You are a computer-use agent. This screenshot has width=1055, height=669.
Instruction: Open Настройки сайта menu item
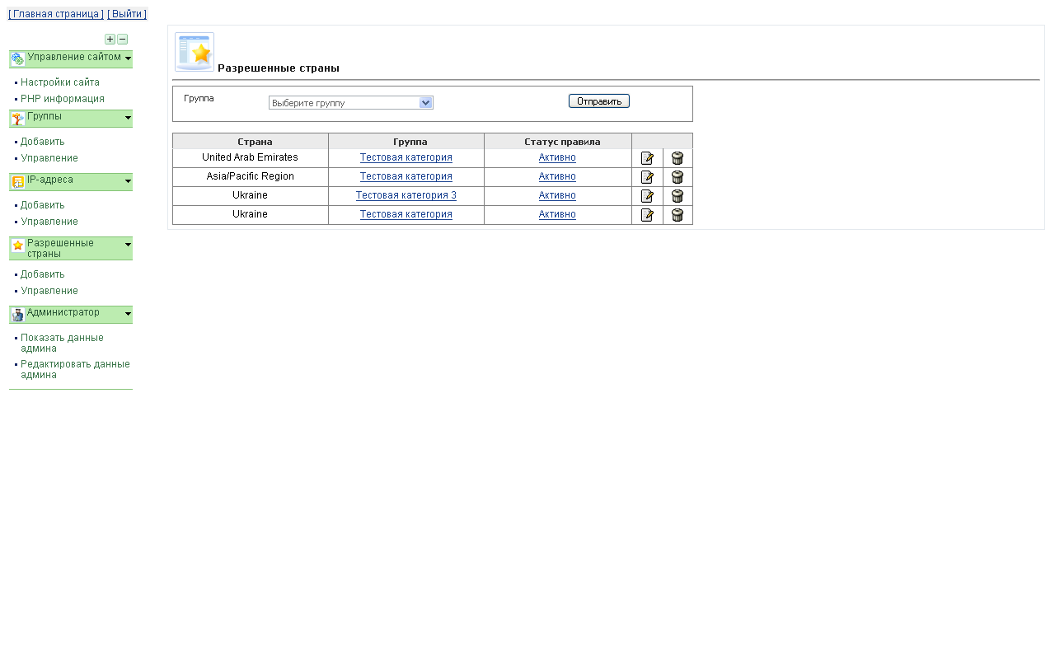click(60, 82)
